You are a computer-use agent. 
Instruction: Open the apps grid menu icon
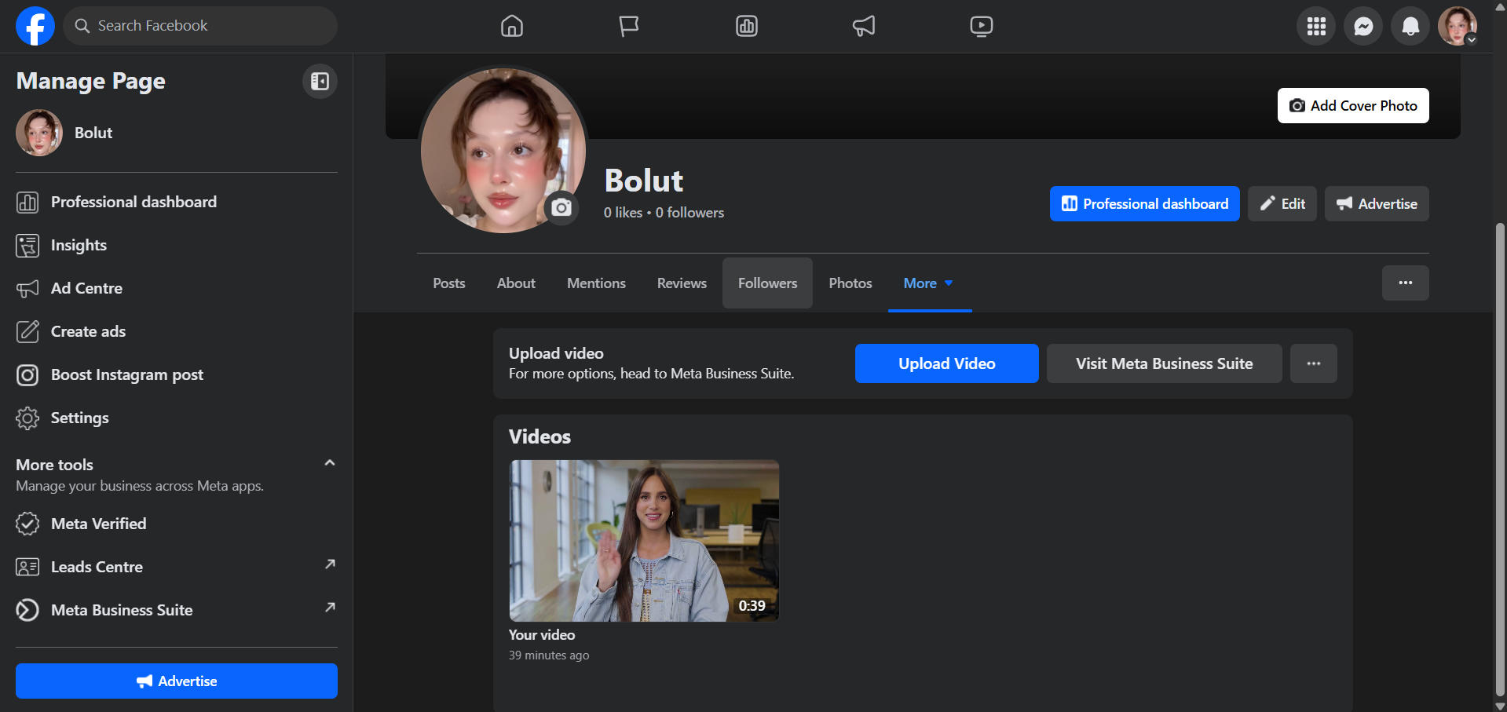pos(1316,27)
